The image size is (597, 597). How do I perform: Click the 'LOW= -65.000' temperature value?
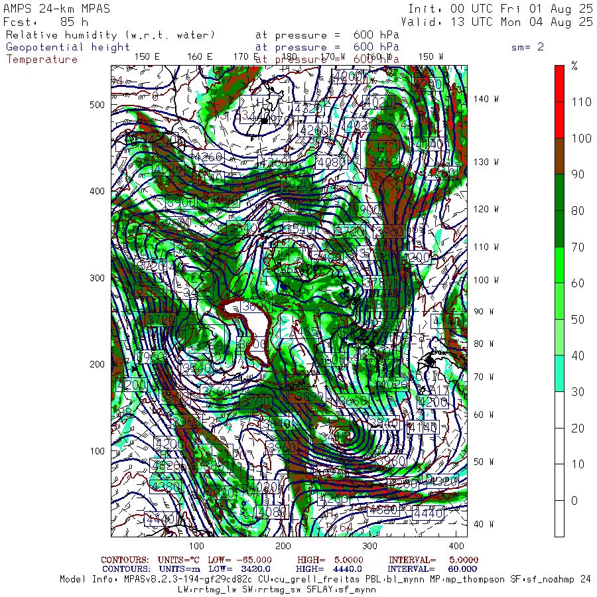pos(240,560)
